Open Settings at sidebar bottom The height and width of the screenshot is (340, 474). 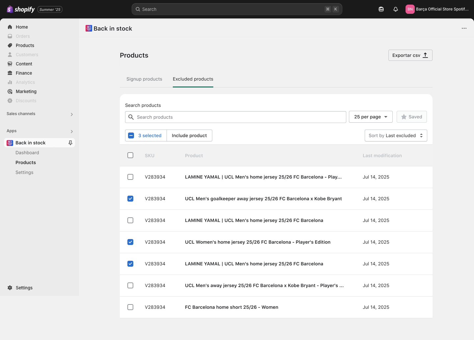tap(24, 288)
